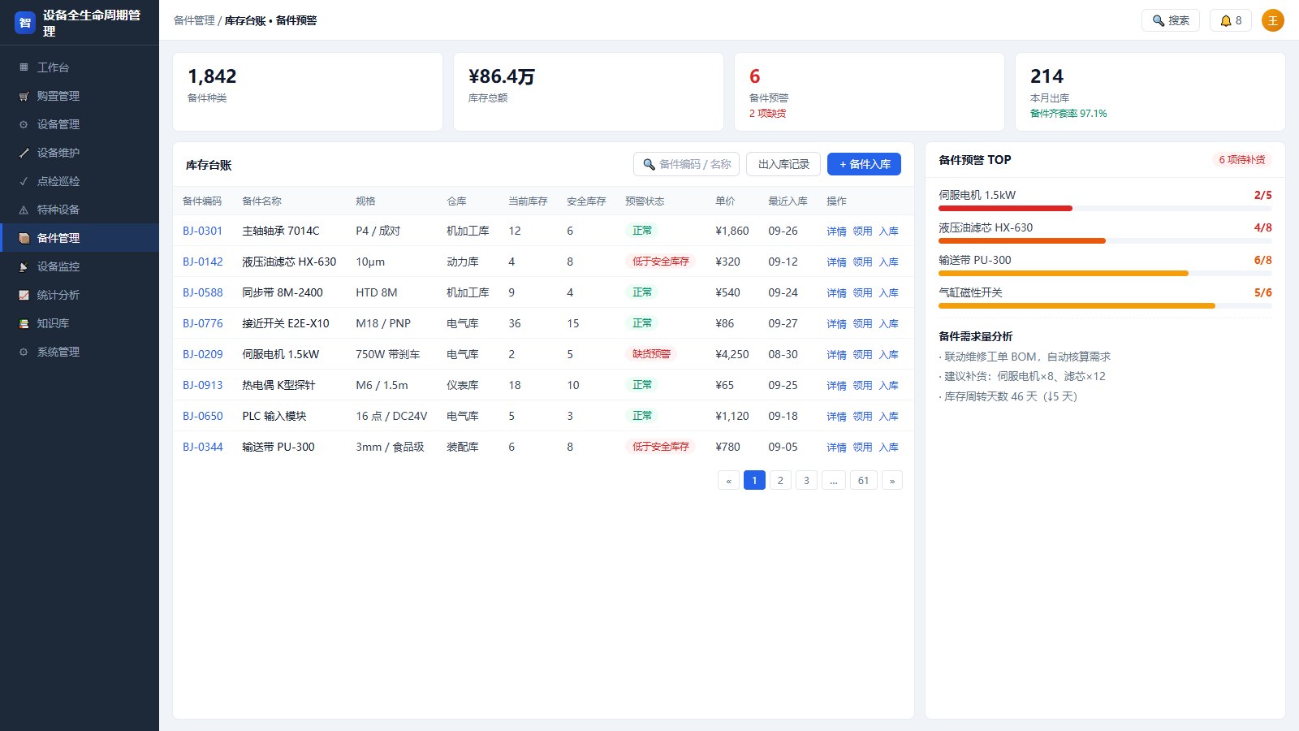Viewport: 1299px width, 731px height.
Task: Open 系统管理 menu entry
Action: pos(80,352)
